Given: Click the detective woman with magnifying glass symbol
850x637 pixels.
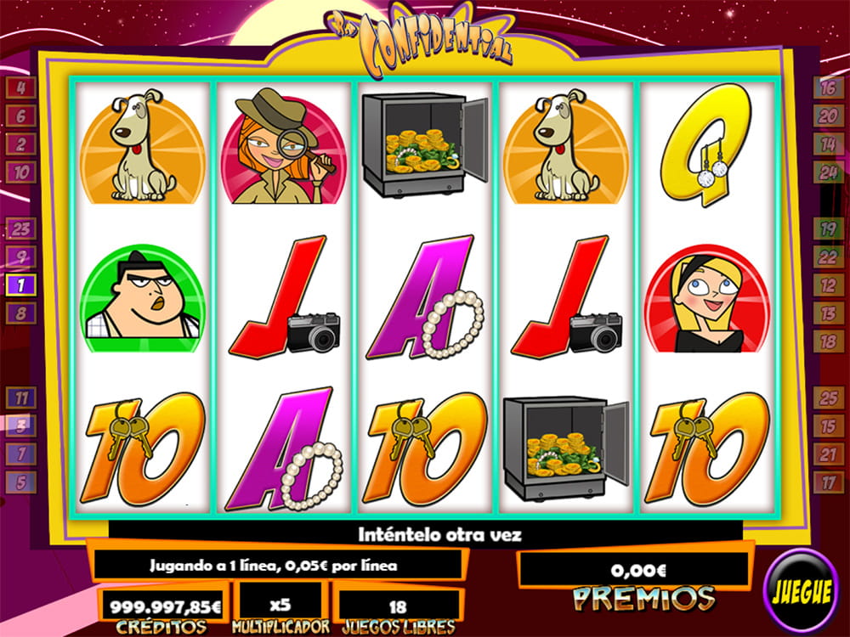Looking at the screenshot, I should point(284,146).
